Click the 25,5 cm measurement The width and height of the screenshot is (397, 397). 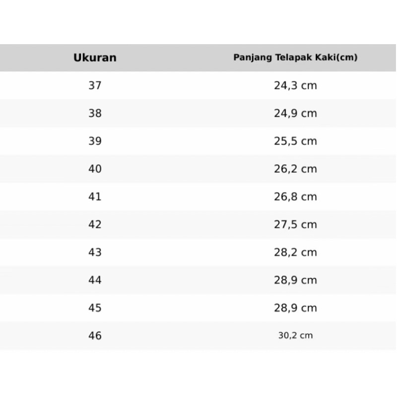click(x=295, y=141)
